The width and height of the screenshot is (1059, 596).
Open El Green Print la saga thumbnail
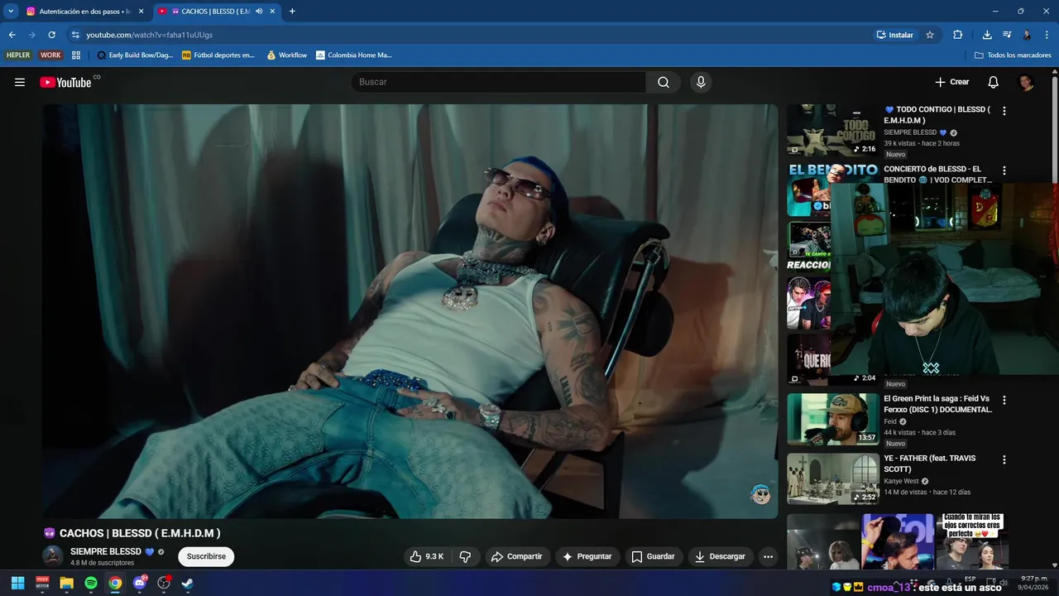(832, 419)
